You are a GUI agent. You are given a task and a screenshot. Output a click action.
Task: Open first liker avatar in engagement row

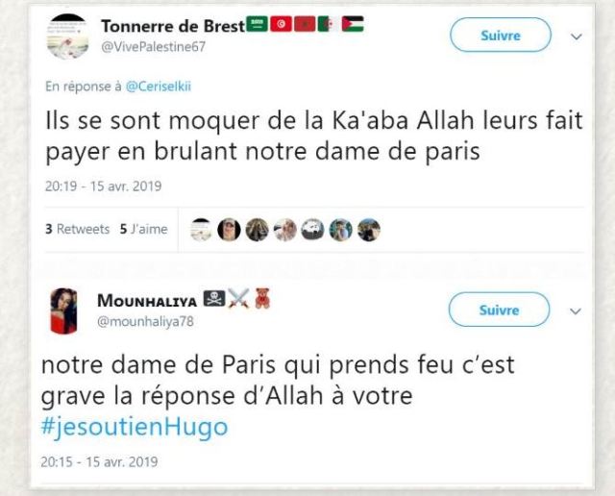point(201,230)
